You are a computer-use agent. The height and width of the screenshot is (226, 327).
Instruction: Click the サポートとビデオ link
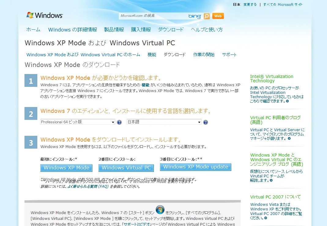pos(136,224)
